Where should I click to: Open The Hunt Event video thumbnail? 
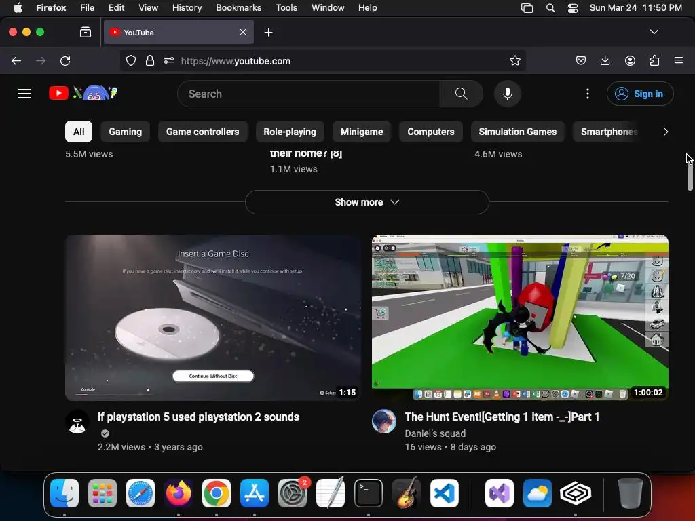tap(520, 317)
